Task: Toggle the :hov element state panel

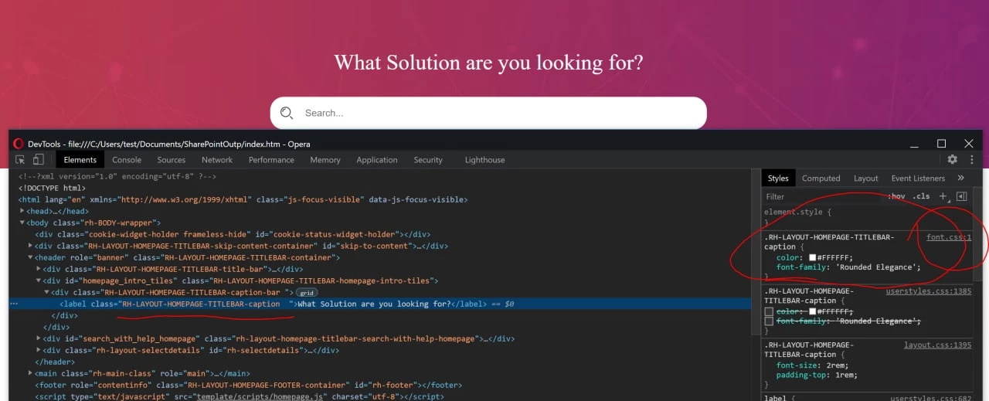Action: 896,196
